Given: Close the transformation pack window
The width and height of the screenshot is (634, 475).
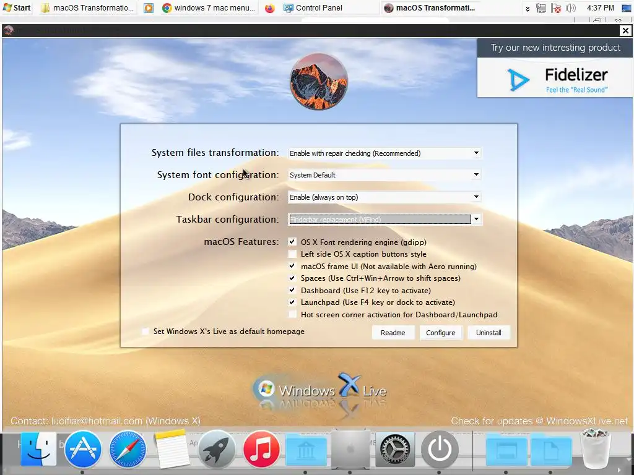Looking at the screenshot, I should pos(625,30).
